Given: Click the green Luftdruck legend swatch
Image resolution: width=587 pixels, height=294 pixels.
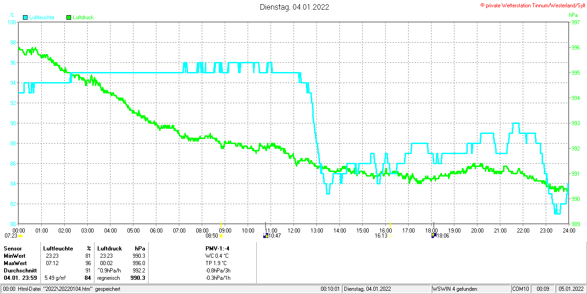Looking at the screenshot, I should (69, 17).
